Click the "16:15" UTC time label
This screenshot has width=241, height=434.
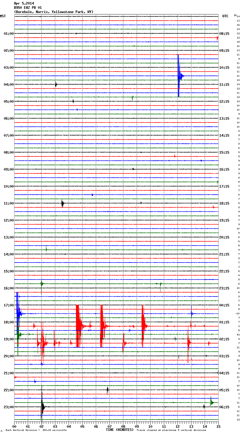click(x=224, y=169)
